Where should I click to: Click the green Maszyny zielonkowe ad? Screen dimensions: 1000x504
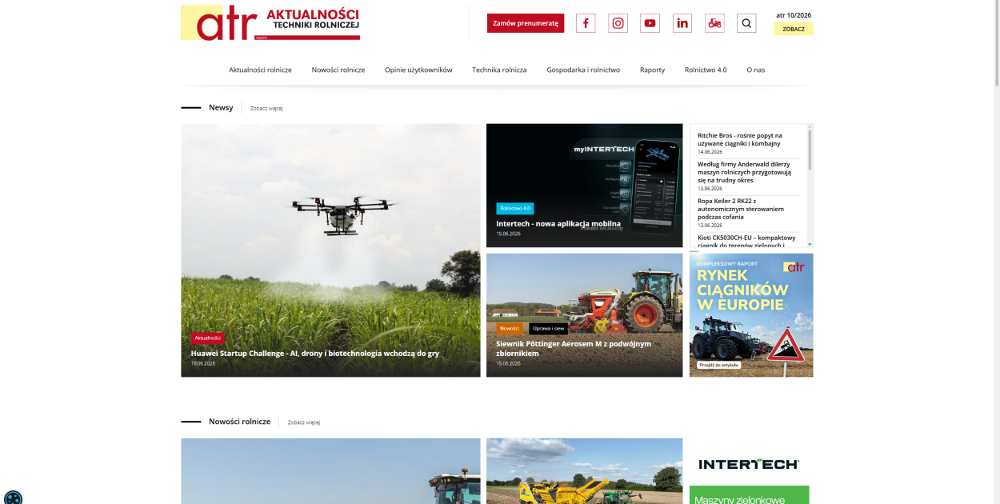(749, 495)
